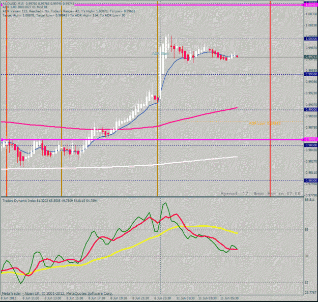Image resolution: width=318 pixels, height=302 pixels.
Task: Click the 'Target High= 1.00878' info line
Action: [64, 15]
